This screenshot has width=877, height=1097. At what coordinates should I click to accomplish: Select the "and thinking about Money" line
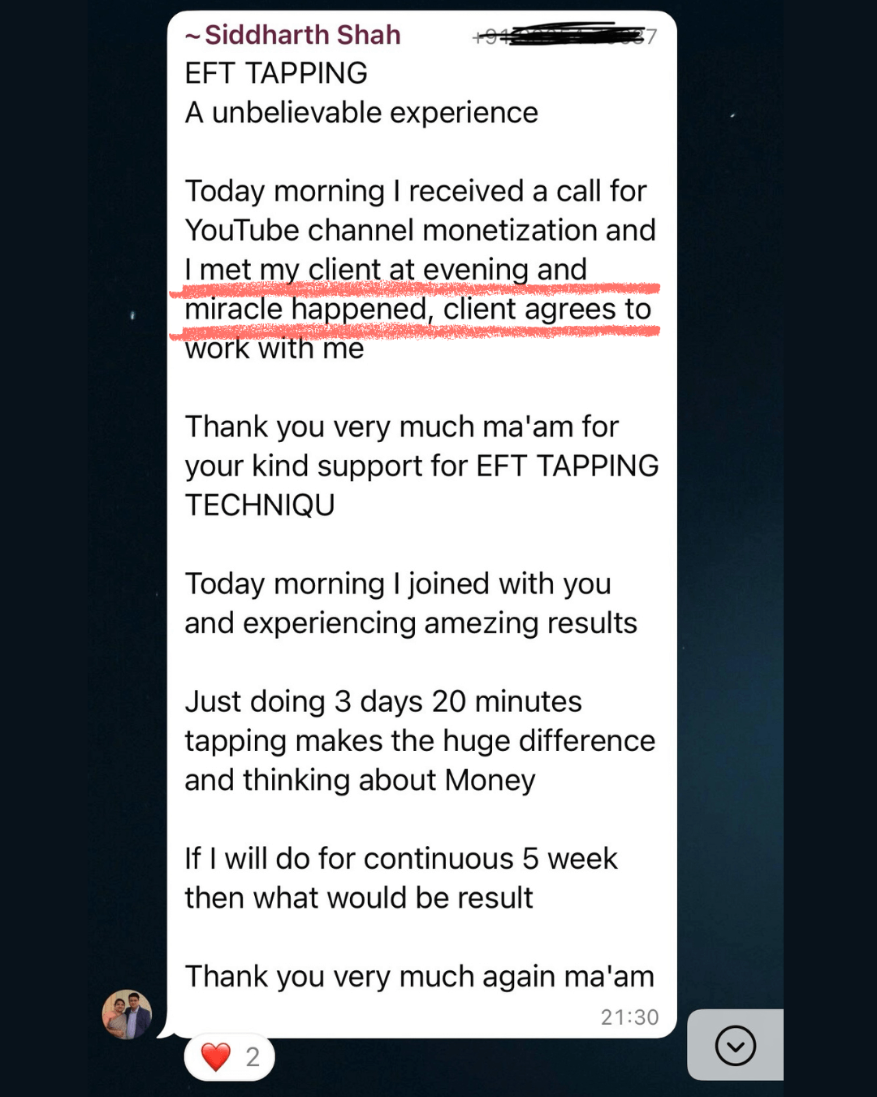[x=360, y=780]
